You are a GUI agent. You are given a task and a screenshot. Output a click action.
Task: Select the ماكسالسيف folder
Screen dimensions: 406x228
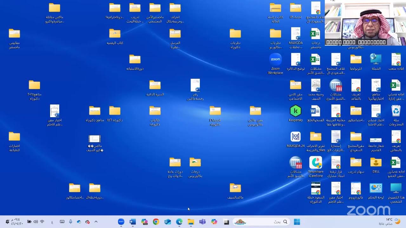point(235,191)
